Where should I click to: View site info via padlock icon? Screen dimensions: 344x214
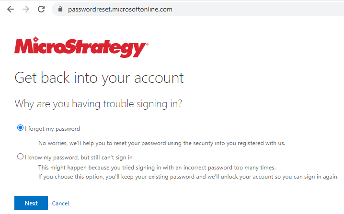(x=60, y=9)
